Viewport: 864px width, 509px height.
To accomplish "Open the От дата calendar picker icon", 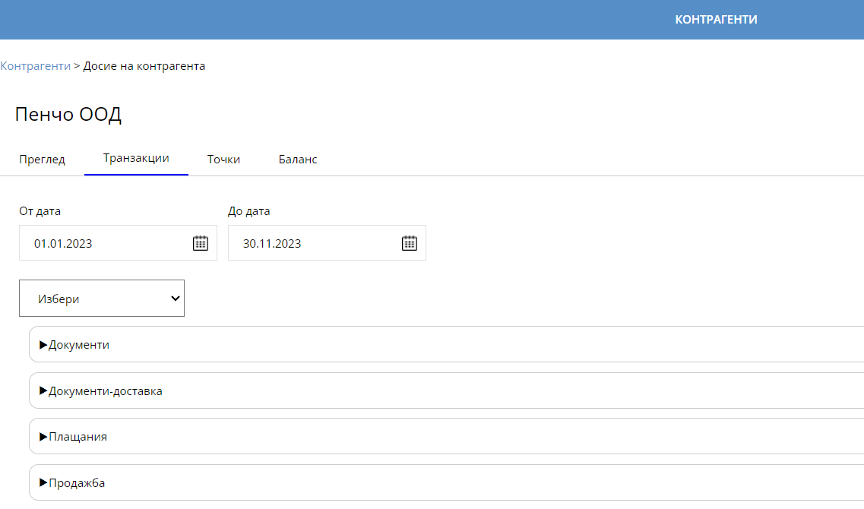I will click(x=201, y=243).
